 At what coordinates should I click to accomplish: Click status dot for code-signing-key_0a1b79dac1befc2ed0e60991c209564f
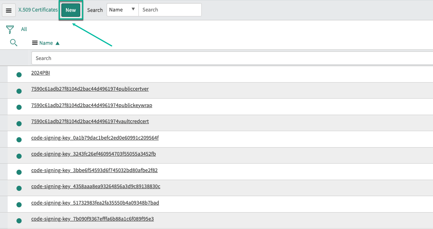tap(19, 140)
